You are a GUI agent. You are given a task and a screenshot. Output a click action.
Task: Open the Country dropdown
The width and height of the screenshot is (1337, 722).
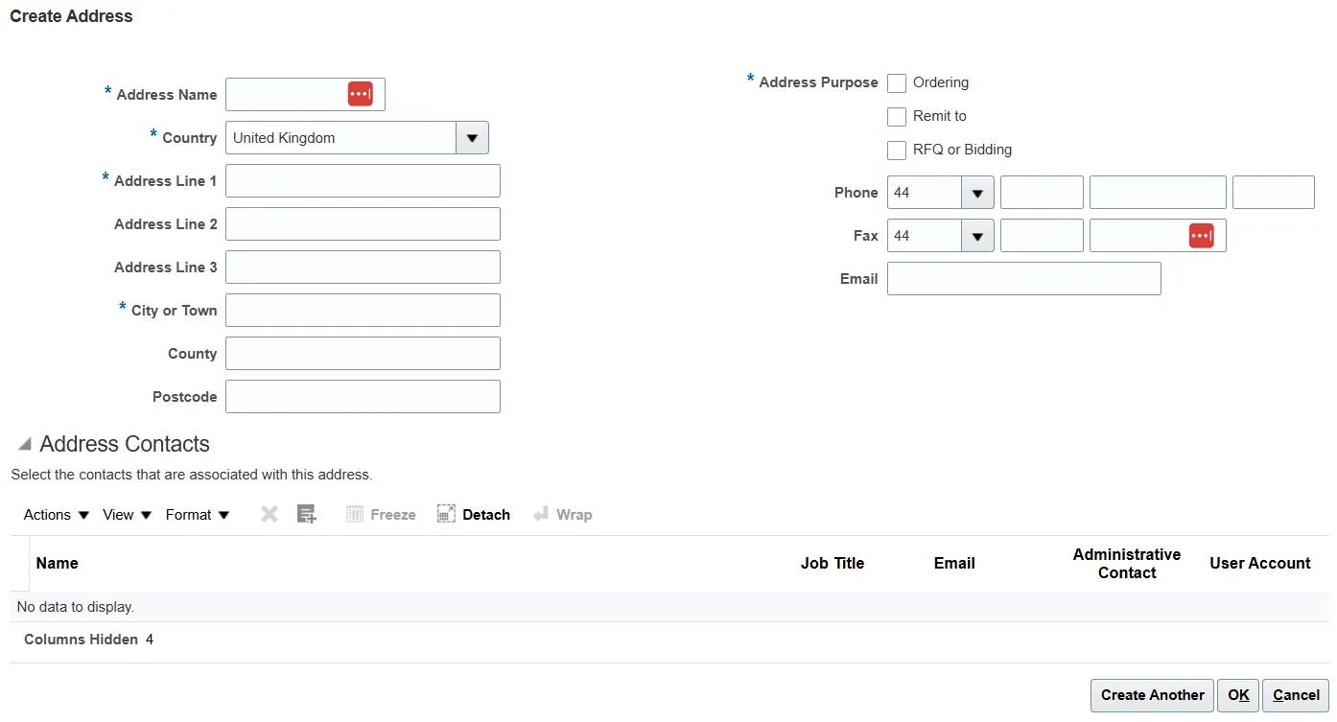tap(472, 138)
